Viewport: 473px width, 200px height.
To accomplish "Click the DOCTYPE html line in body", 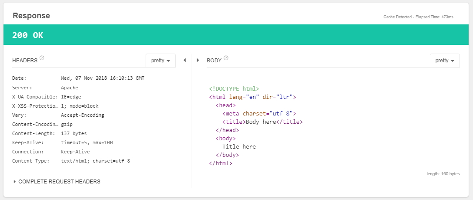I will [234, 88].
